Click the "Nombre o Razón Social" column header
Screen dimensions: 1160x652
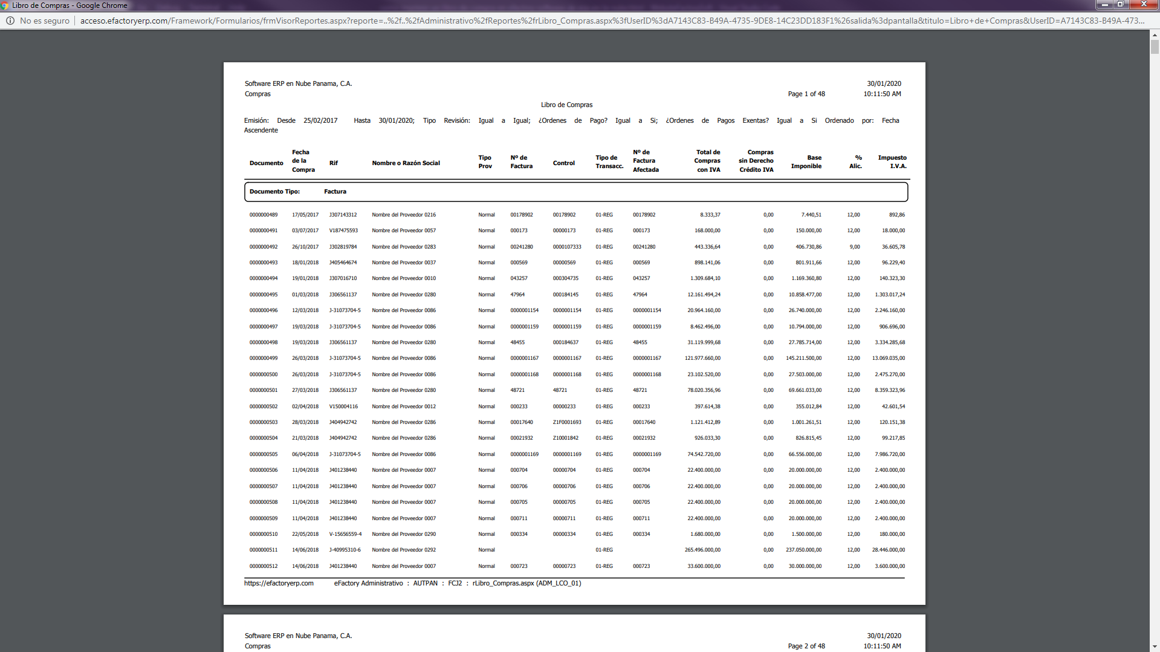(x=406, y=163)
